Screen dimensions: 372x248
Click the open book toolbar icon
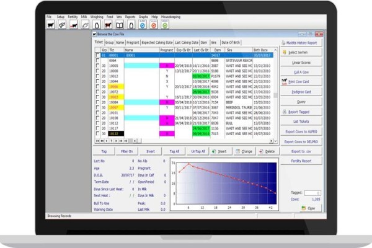pos(120,25)
